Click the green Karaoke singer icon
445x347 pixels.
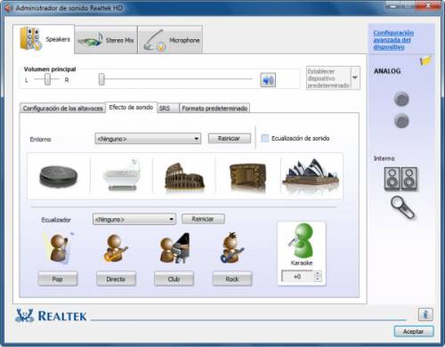[x=301, y=241]
